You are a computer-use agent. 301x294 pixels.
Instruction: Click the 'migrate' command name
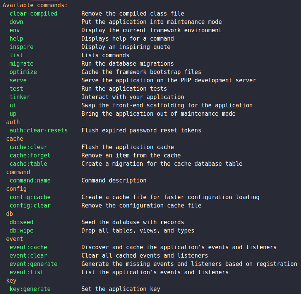pyautogui.click(x=21, y=64)
